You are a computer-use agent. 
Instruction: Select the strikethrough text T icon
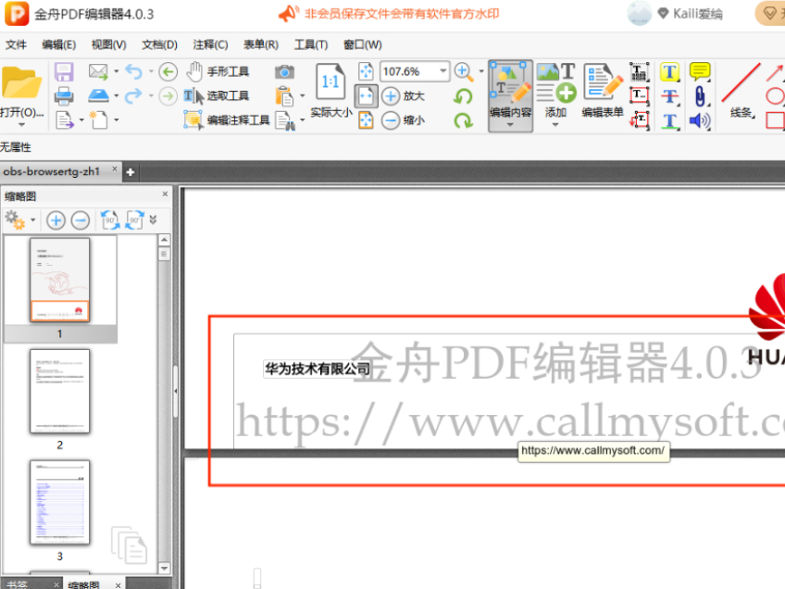click(x=670, y=95)
